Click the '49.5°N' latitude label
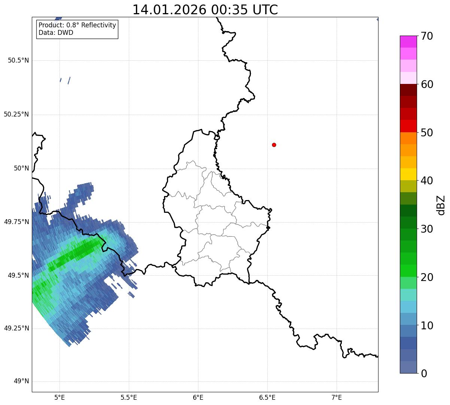 pos(18,275)
